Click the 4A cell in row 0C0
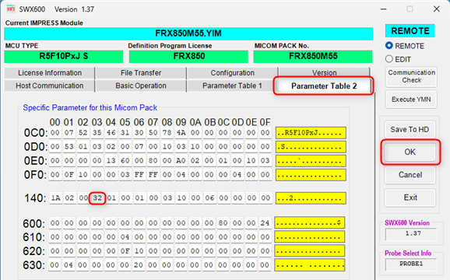This screenshot has height=280, width=450. point(181,133)
